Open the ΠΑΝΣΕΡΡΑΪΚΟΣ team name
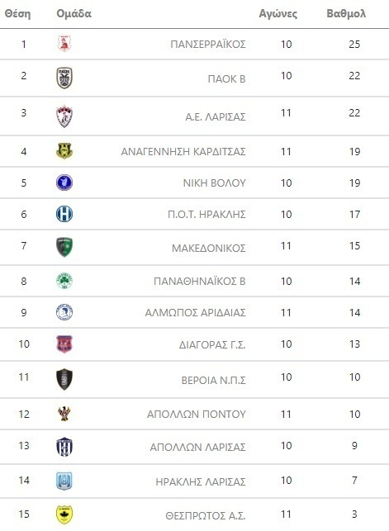The height and width of the screenshot is (531, 389). tap(208, 45)
